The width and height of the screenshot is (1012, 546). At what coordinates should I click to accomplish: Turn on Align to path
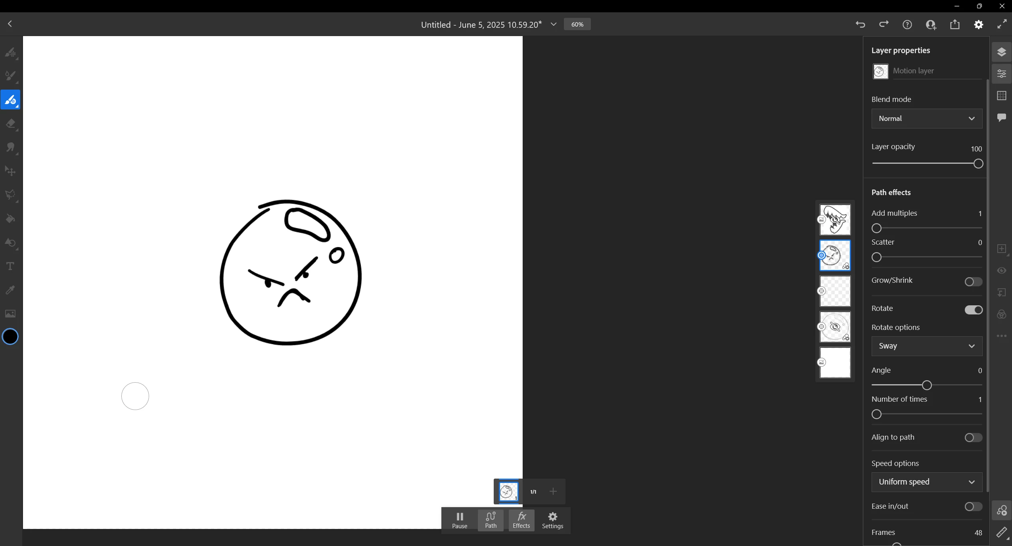click(x=974, y=438)
